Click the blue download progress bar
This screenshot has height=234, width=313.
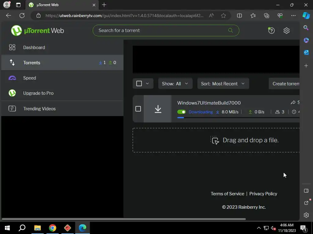[x=180, y=118]
